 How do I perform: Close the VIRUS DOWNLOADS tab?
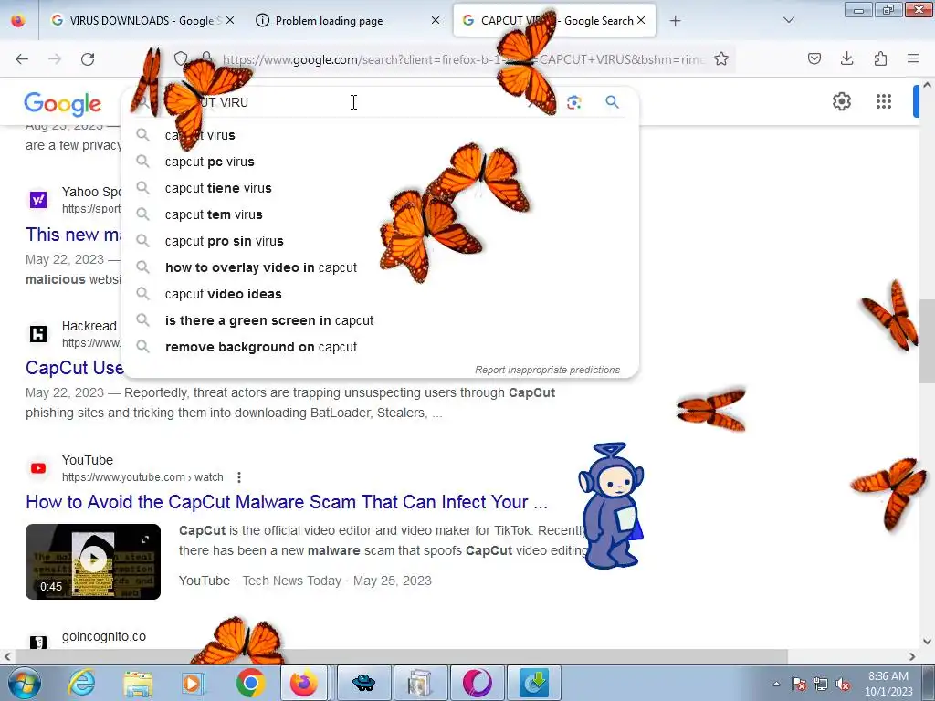tap(230, 20)
